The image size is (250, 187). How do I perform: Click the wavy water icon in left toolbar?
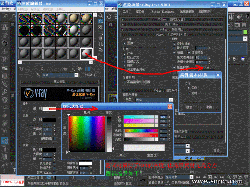pyautogui.click(x=5, y=131)
